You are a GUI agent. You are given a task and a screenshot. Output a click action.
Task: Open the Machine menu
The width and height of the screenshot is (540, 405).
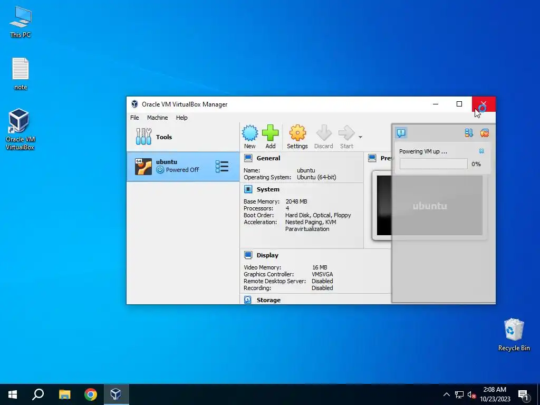157,118
